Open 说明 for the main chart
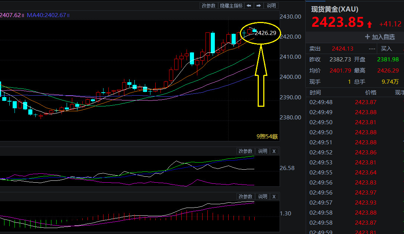404x234 pixels. (x=271, y=6)
